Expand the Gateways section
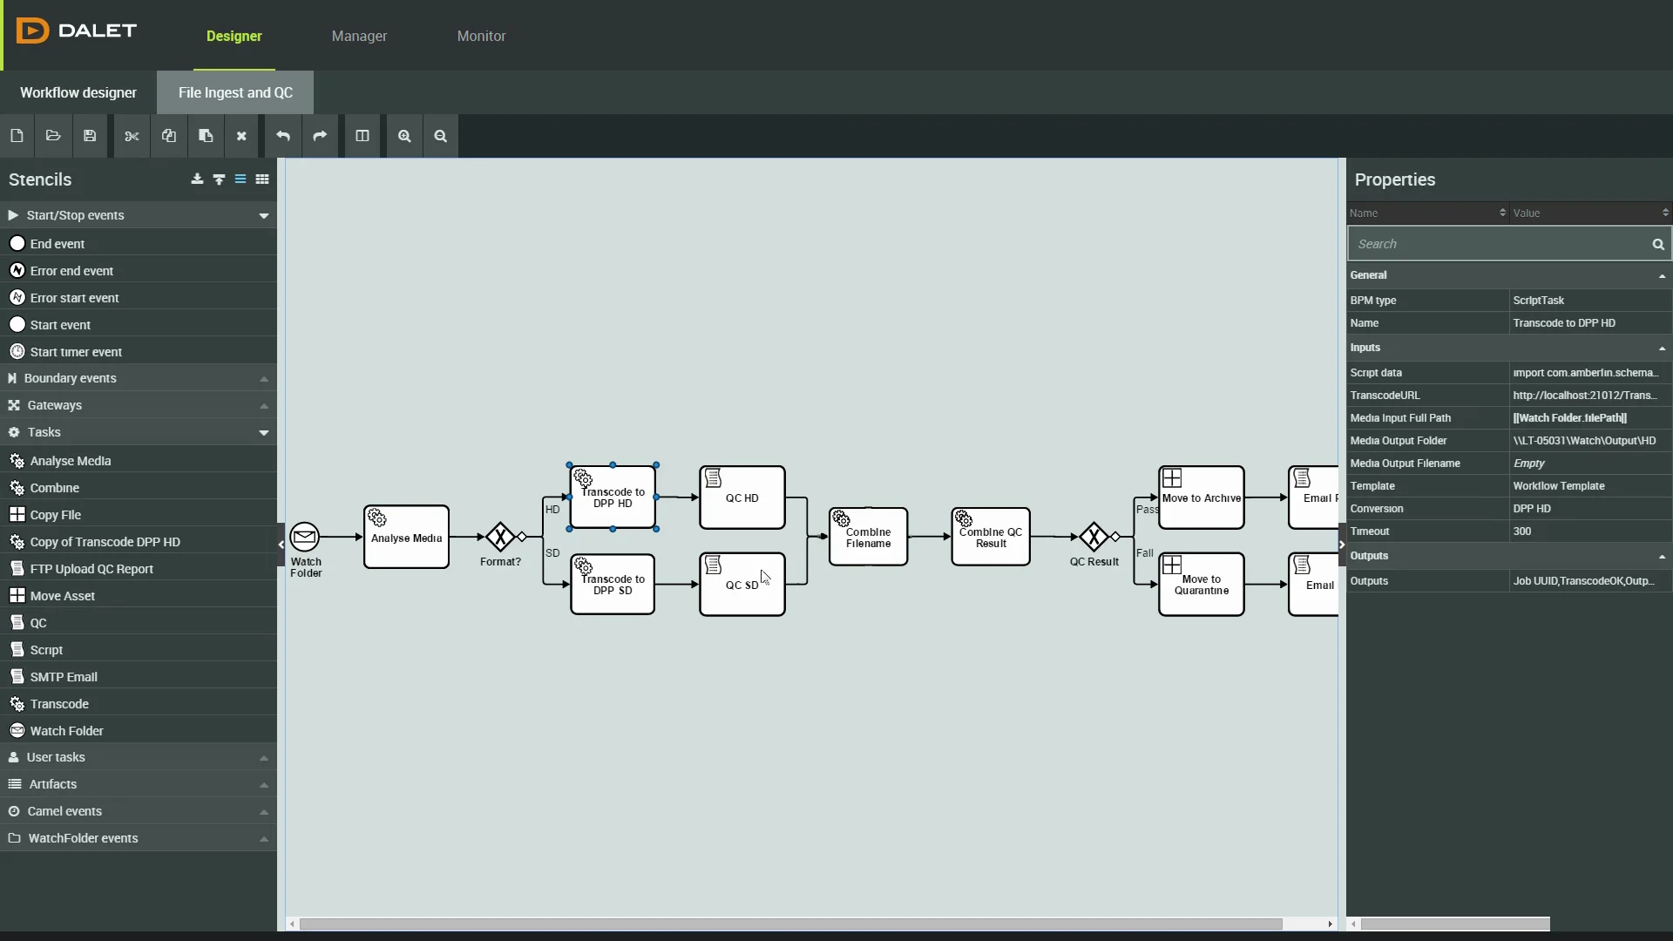Image resolution: width=1673 pixels, height=941 pixels. coord(263,405)
